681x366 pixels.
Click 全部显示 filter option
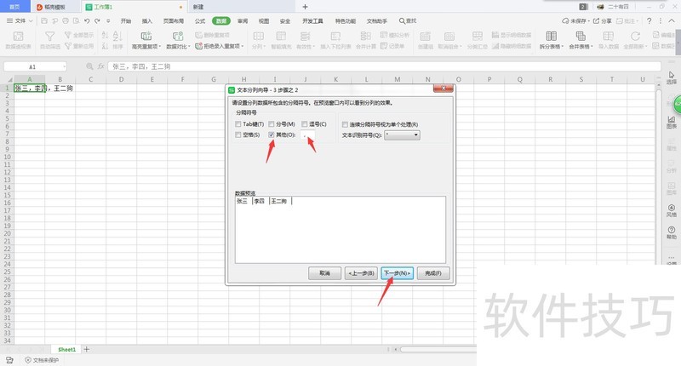coord(79,35)
